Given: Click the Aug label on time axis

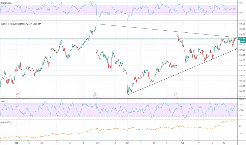Looking at the screenshot, I should (182, 143).
